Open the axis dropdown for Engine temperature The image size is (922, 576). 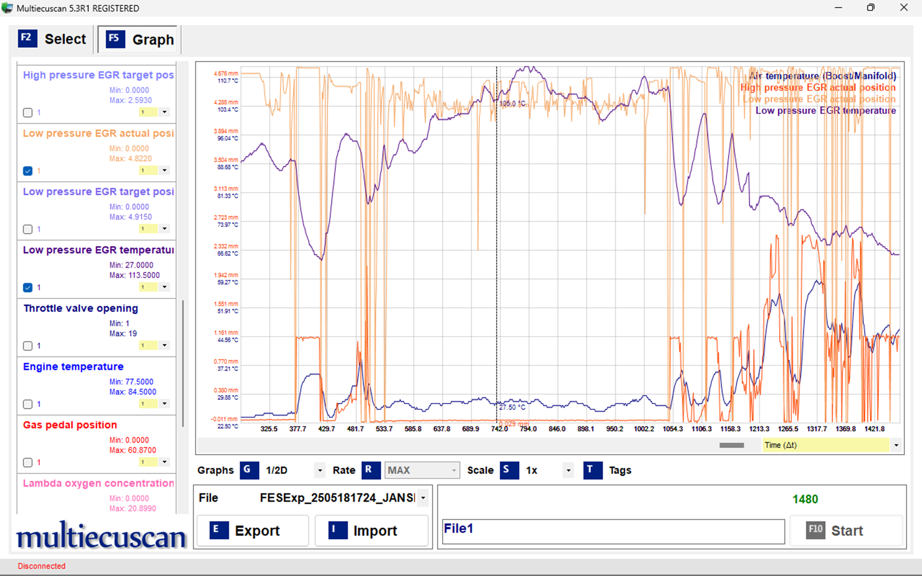165,404
